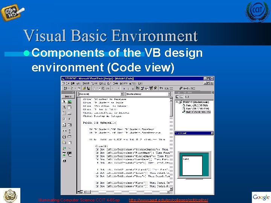The height and width of the screenshot is (203, 271).
Task: Open the Menu Editor from the toolbar
Action: point(79,88)
